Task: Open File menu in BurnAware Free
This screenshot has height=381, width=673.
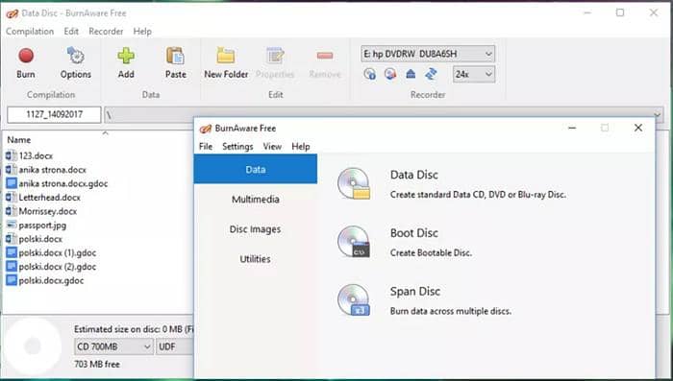Action: point(206,147)
